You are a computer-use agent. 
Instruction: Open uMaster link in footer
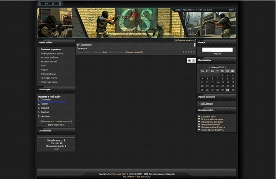pos(130,177)
